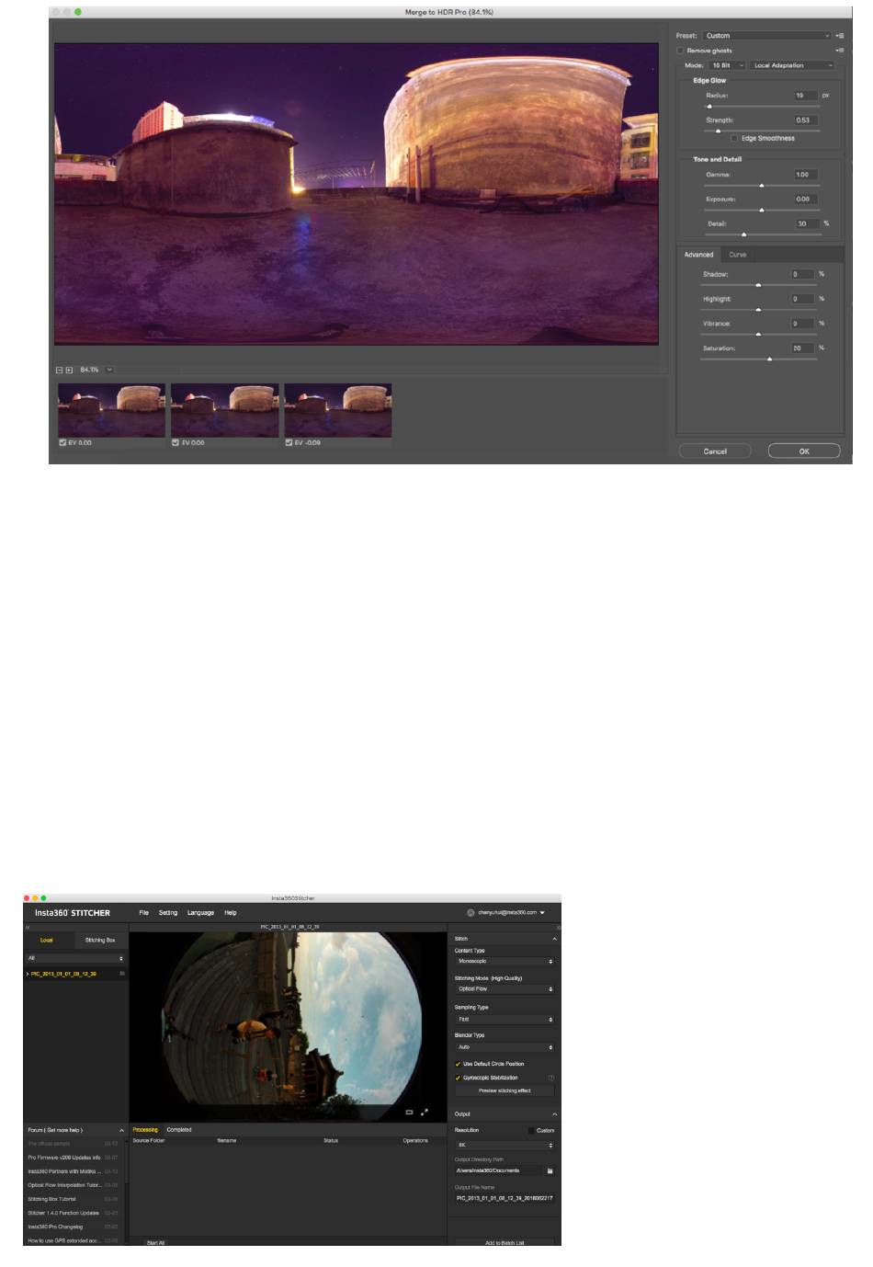Enable the Remove ghosts checkbox
The height and width of the screenshot is (1267, 873).
681,51
